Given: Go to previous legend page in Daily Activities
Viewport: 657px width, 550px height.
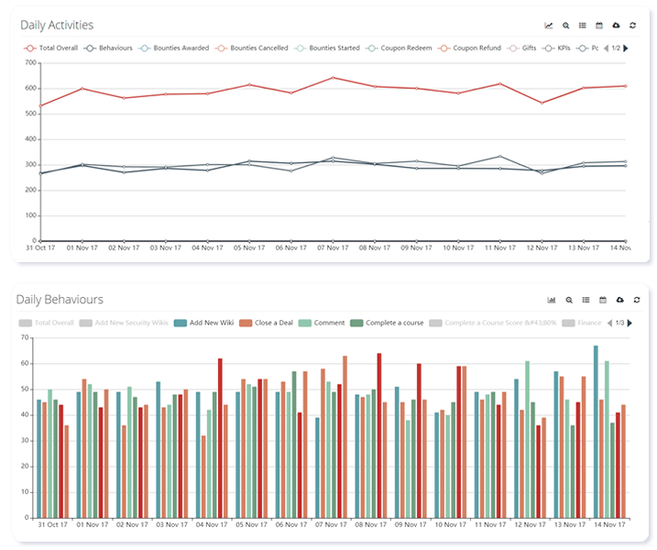Looking at the screenshot, I should tap(606, 48).
